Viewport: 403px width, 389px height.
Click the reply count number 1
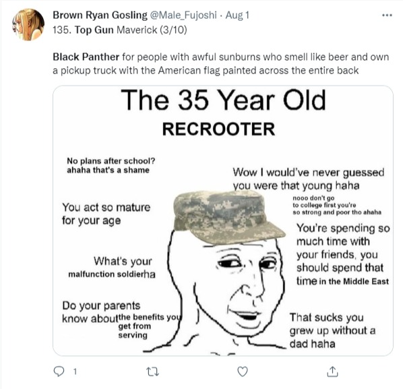tap(75, 371)
